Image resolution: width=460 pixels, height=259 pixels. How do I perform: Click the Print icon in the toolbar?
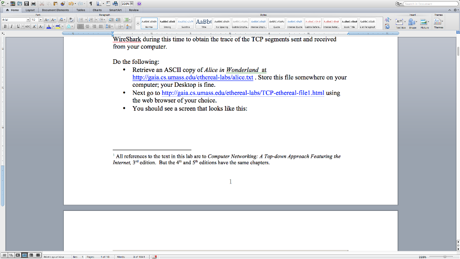click(x=33, y=4)
